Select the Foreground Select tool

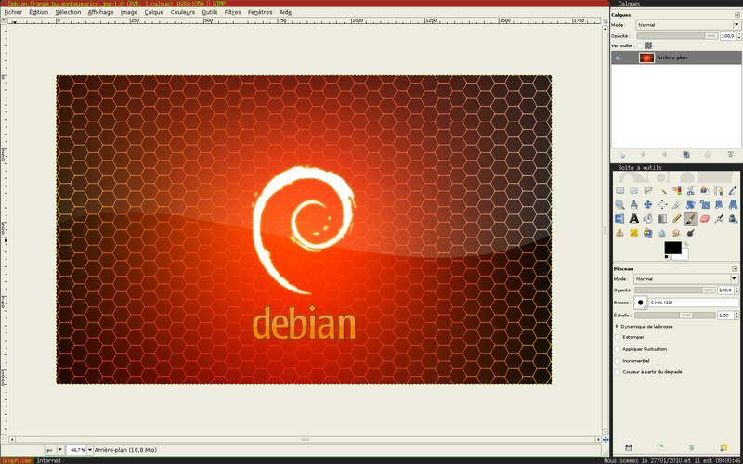tap(705, 190)
